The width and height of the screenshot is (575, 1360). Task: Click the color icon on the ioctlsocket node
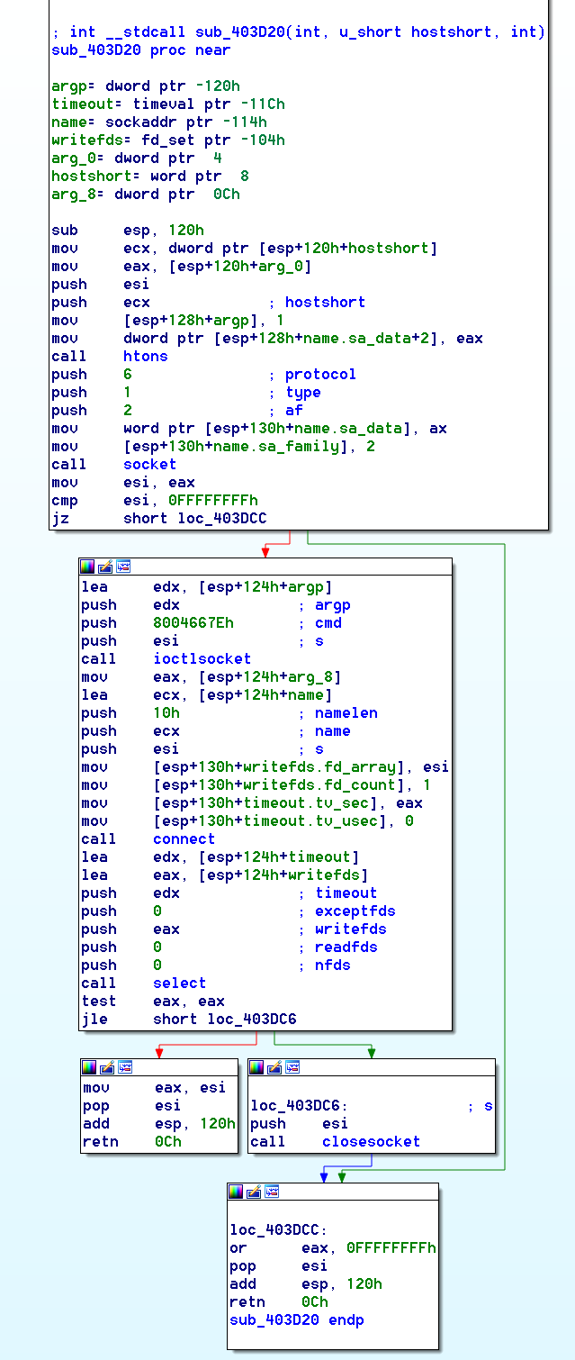click(87, 567)
